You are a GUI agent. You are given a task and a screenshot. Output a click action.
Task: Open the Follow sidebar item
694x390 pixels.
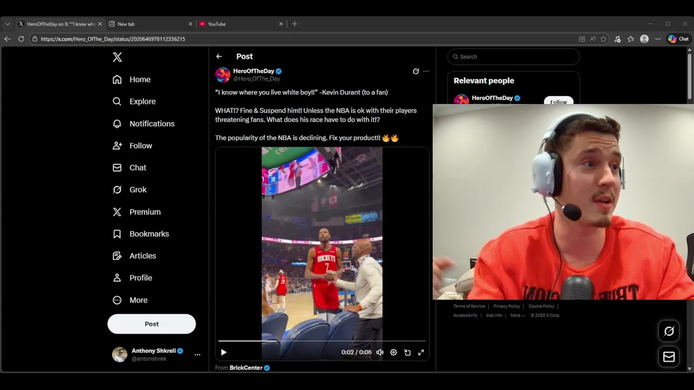coord(132,146)
